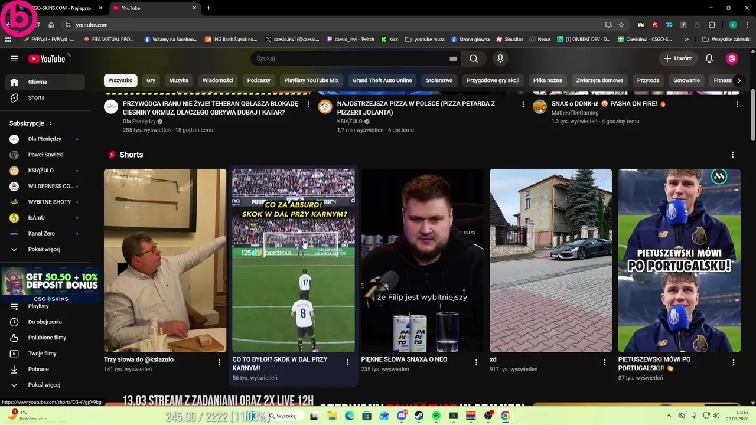Viewport: 756px width, 425px height.
Task: Expand Pokaż więcej under subscriptions
Action: [x=44, y=249]
